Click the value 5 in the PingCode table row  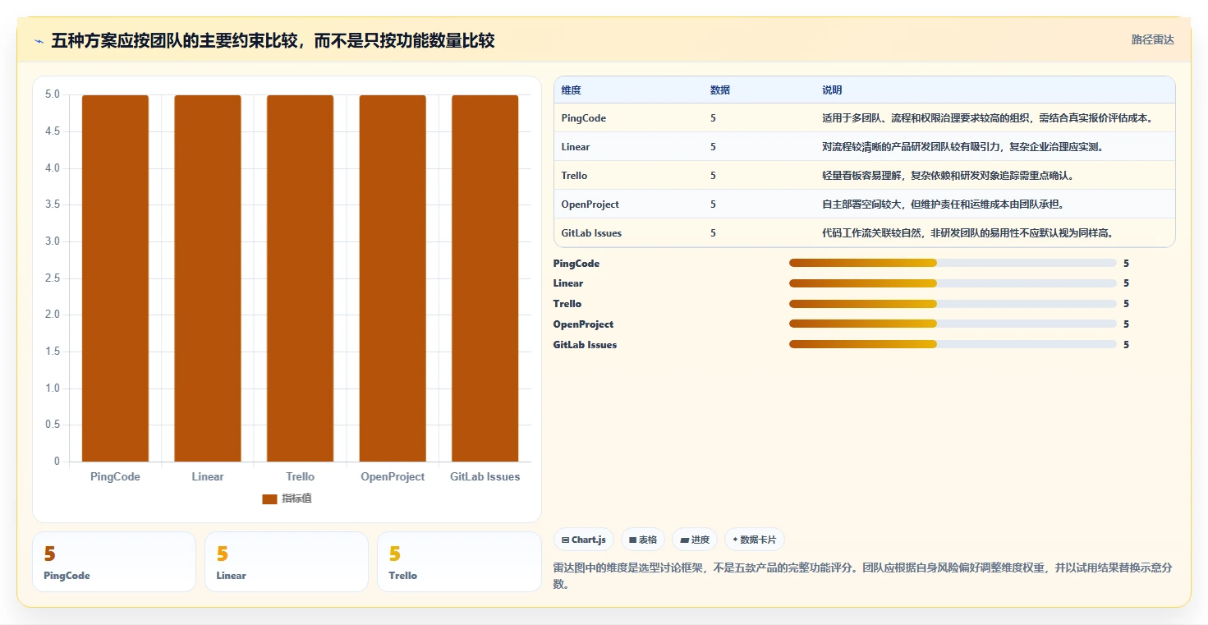coord(714,118)
